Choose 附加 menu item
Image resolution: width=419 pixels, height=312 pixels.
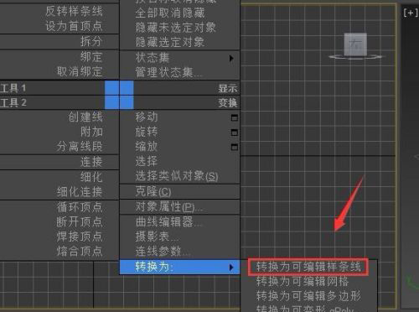click(x=91, y=132)
